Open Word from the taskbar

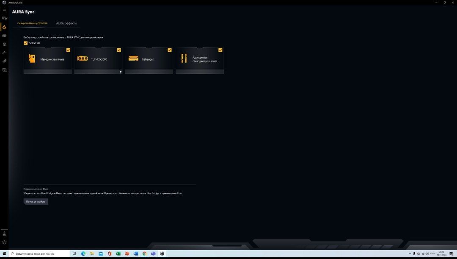(135, 254)
